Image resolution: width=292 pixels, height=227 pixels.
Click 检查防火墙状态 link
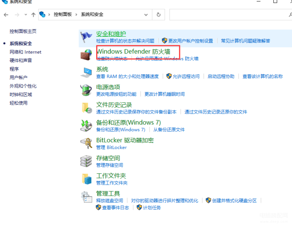112,59
